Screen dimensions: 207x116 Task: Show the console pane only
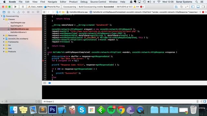205,101
